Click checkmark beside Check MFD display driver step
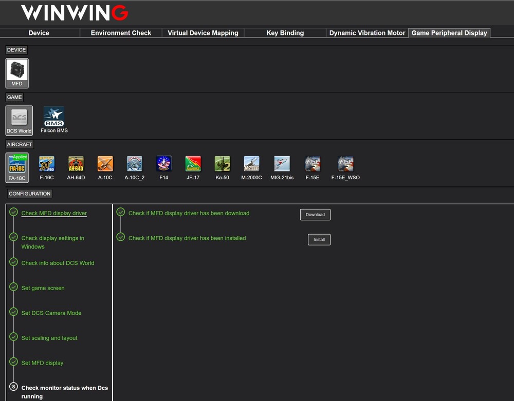The image size is (514, 401). [13, 212]
